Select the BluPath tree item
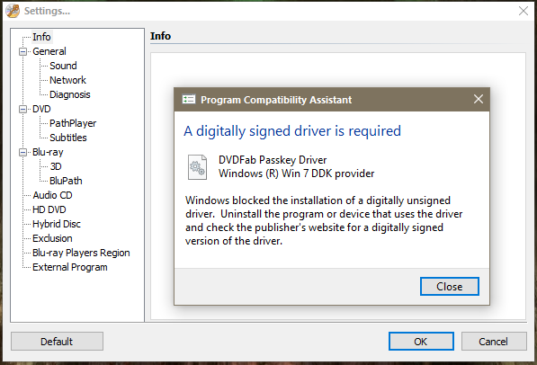The height and width of the screenshot is (365, 537). (66, 181)
